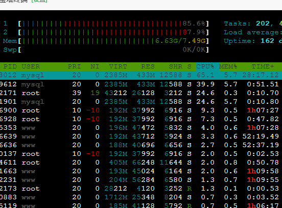Viewport: 282px width, 208px height.
Task: Click the CPU 1 usage meter bar
Action: click(113, 24)
